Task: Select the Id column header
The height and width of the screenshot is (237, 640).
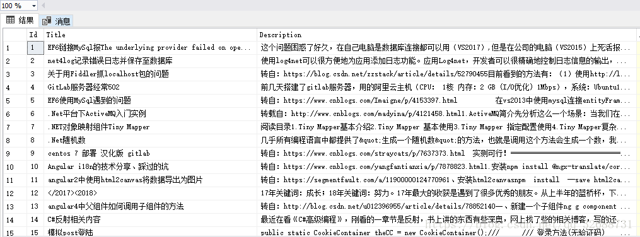Action: click(35, 35)
